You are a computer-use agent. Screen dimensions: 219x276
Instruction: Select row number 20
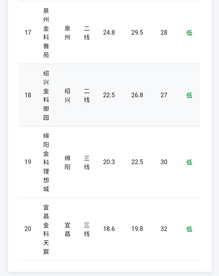pyautogui.click(x=28, y=229)
